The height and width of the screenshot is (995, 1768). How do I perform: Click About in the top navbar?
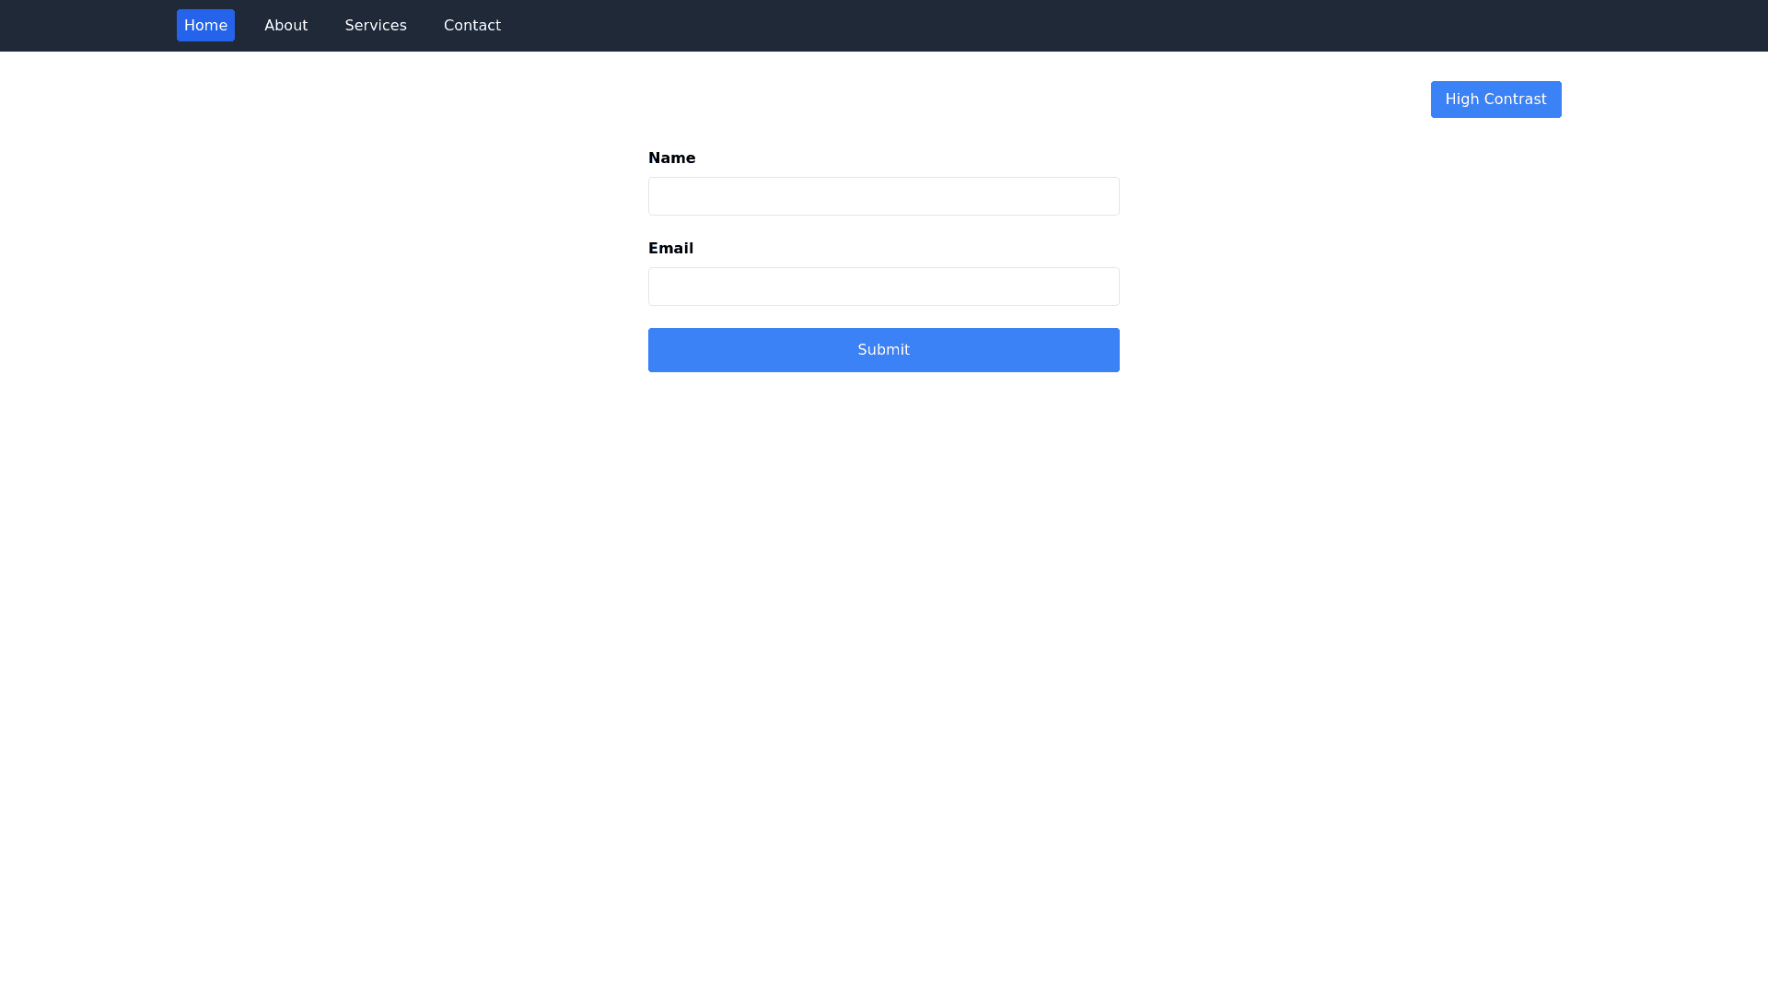tap(285, 26)
